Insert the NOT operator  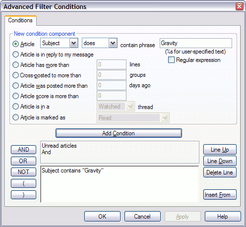[x=23, y=172]
